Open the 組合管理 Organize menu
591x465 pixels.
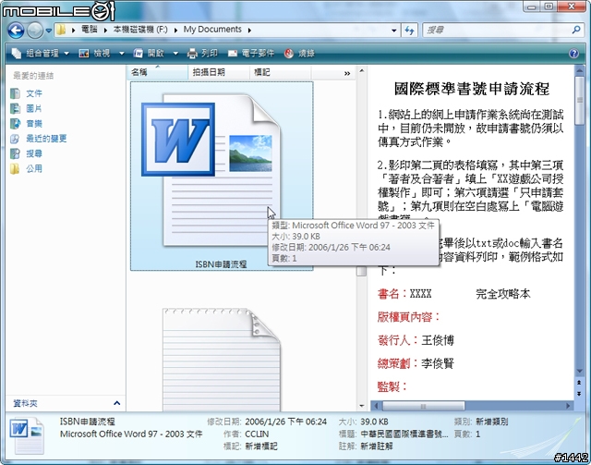point(41,54)
